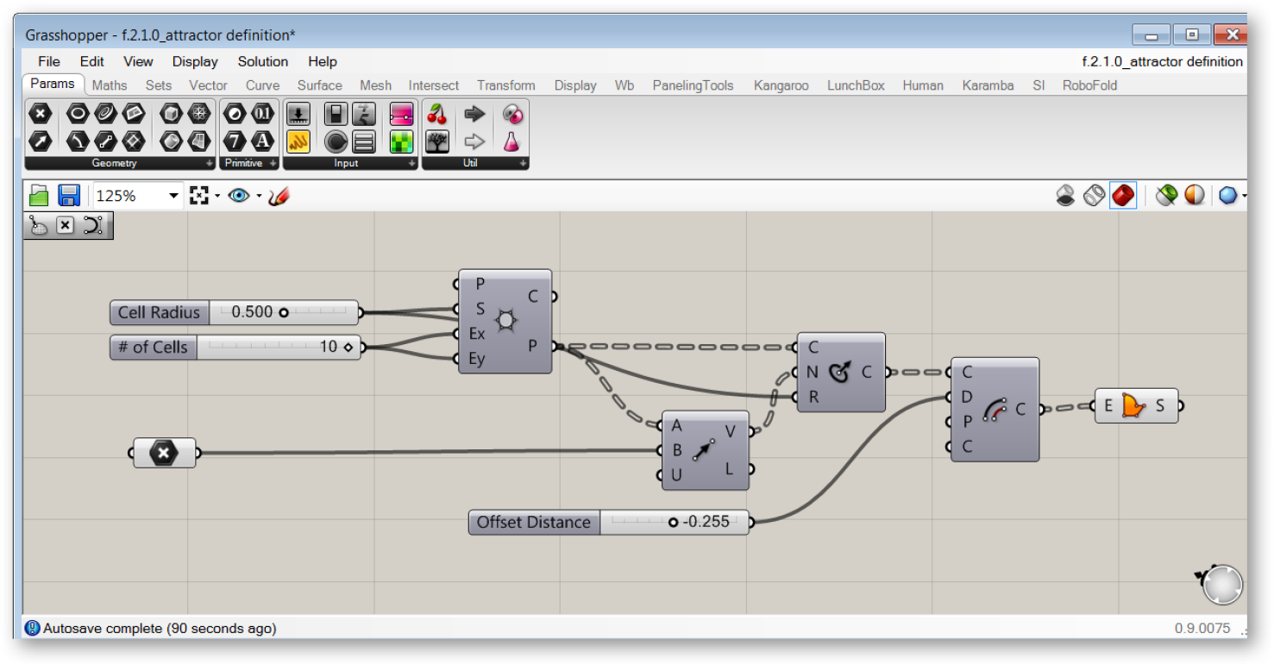
Task: Open file with the green folder icon
Action: pos(39,196)
